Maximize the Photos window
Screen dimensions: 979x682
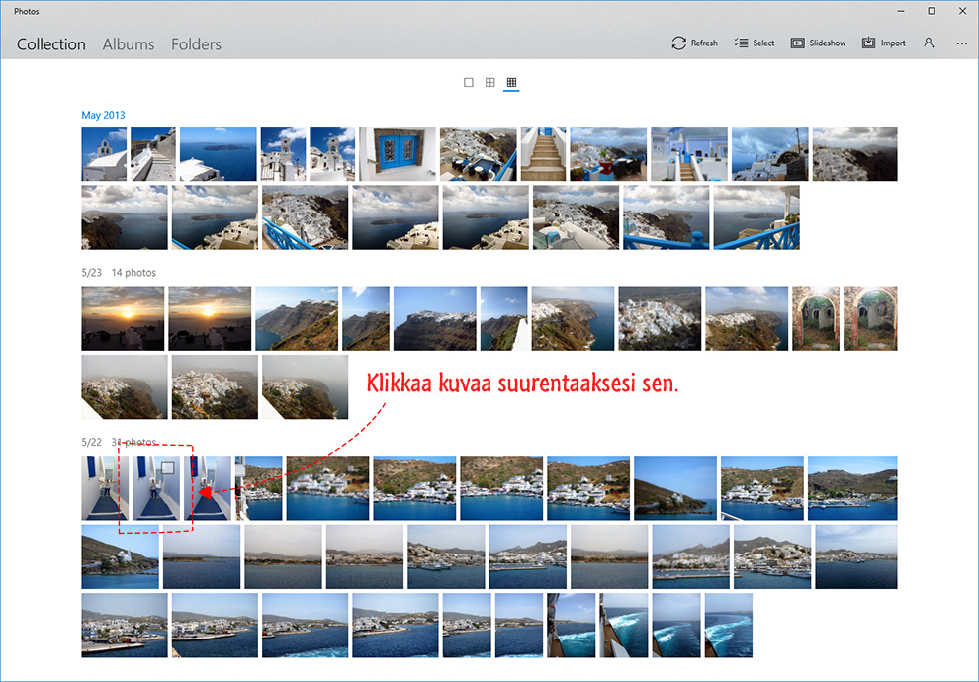pos(932,11)
